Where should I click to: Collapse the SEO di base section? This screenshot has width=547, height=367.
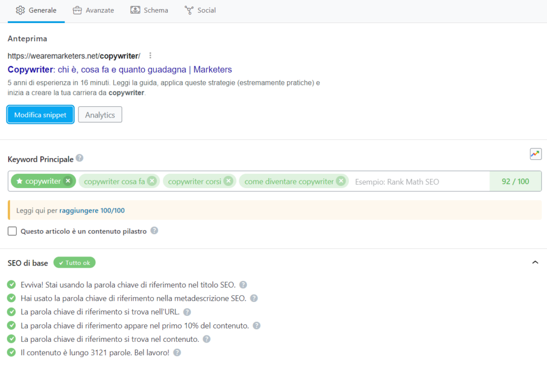tap(535, 262)
